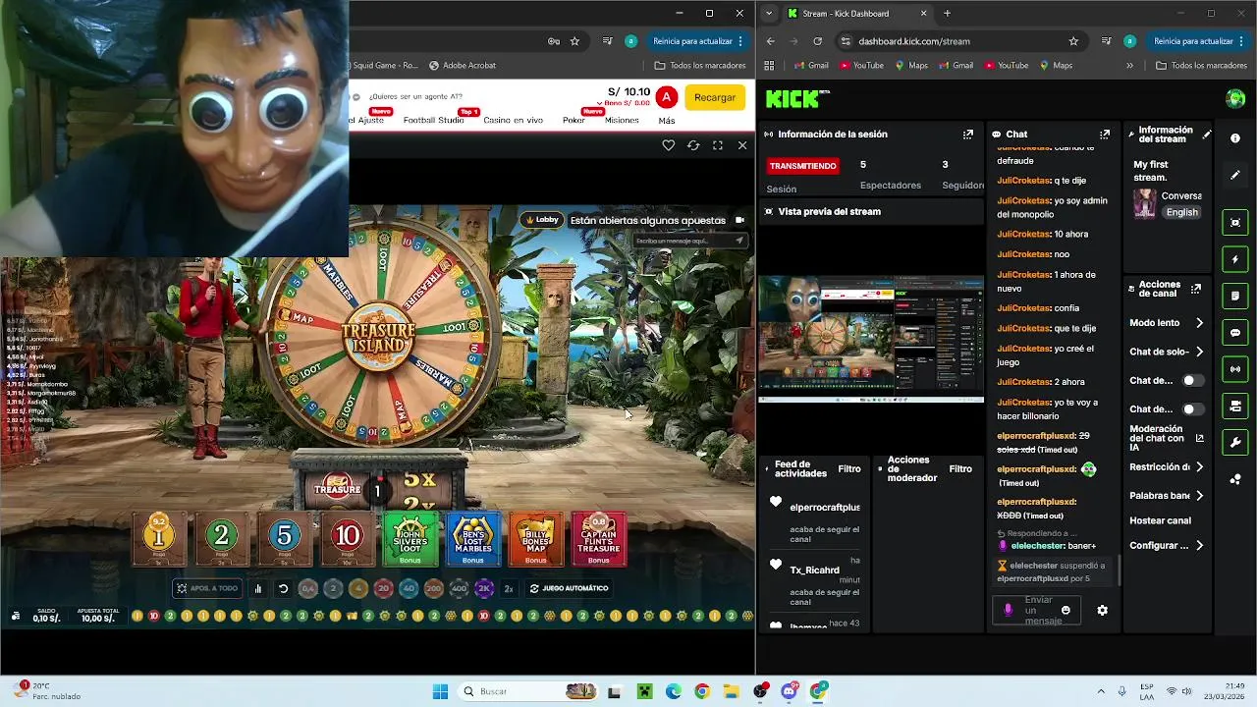
Task: Refresh the Kick dashboard browser tab
Action: 817,41
